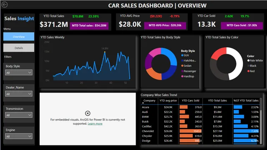This screenshot has width=267, height=150.
Task: Click Chevrolet's 7.30% share bar
Action: point(246,131)
